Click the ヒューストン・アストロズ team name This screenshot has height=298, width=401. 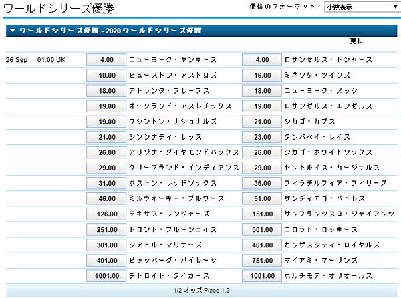173,75
